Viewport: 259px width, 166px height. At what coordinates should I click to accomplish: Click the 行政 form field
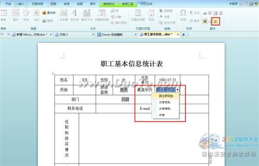coord(125,99)
